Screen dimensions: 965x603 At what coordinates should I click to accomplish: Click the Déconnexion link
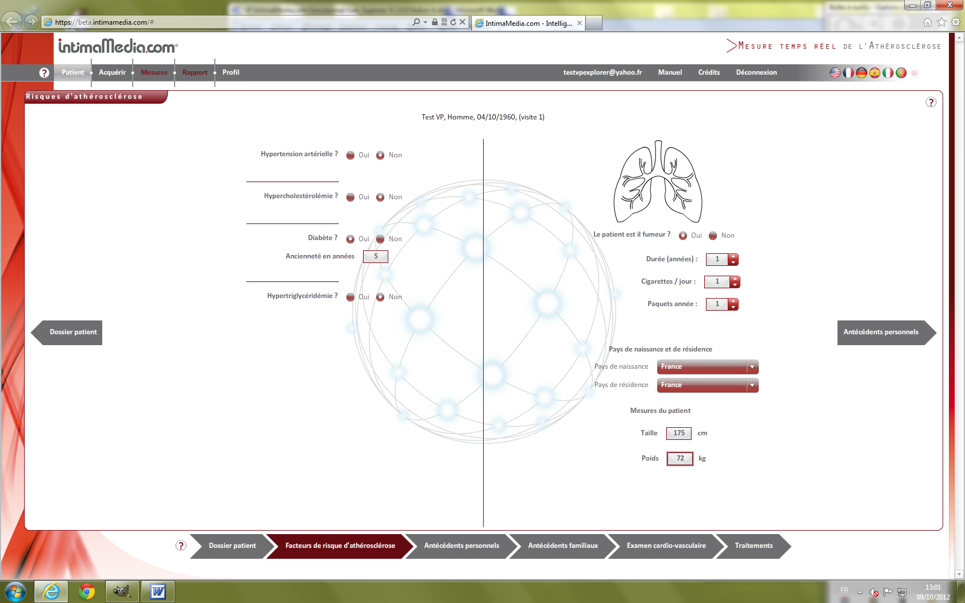pos(756,72)
